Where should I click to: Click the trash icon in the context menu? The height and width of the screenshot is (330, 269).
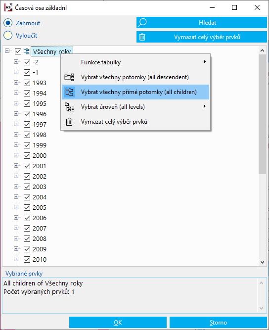tap(69, 122)
